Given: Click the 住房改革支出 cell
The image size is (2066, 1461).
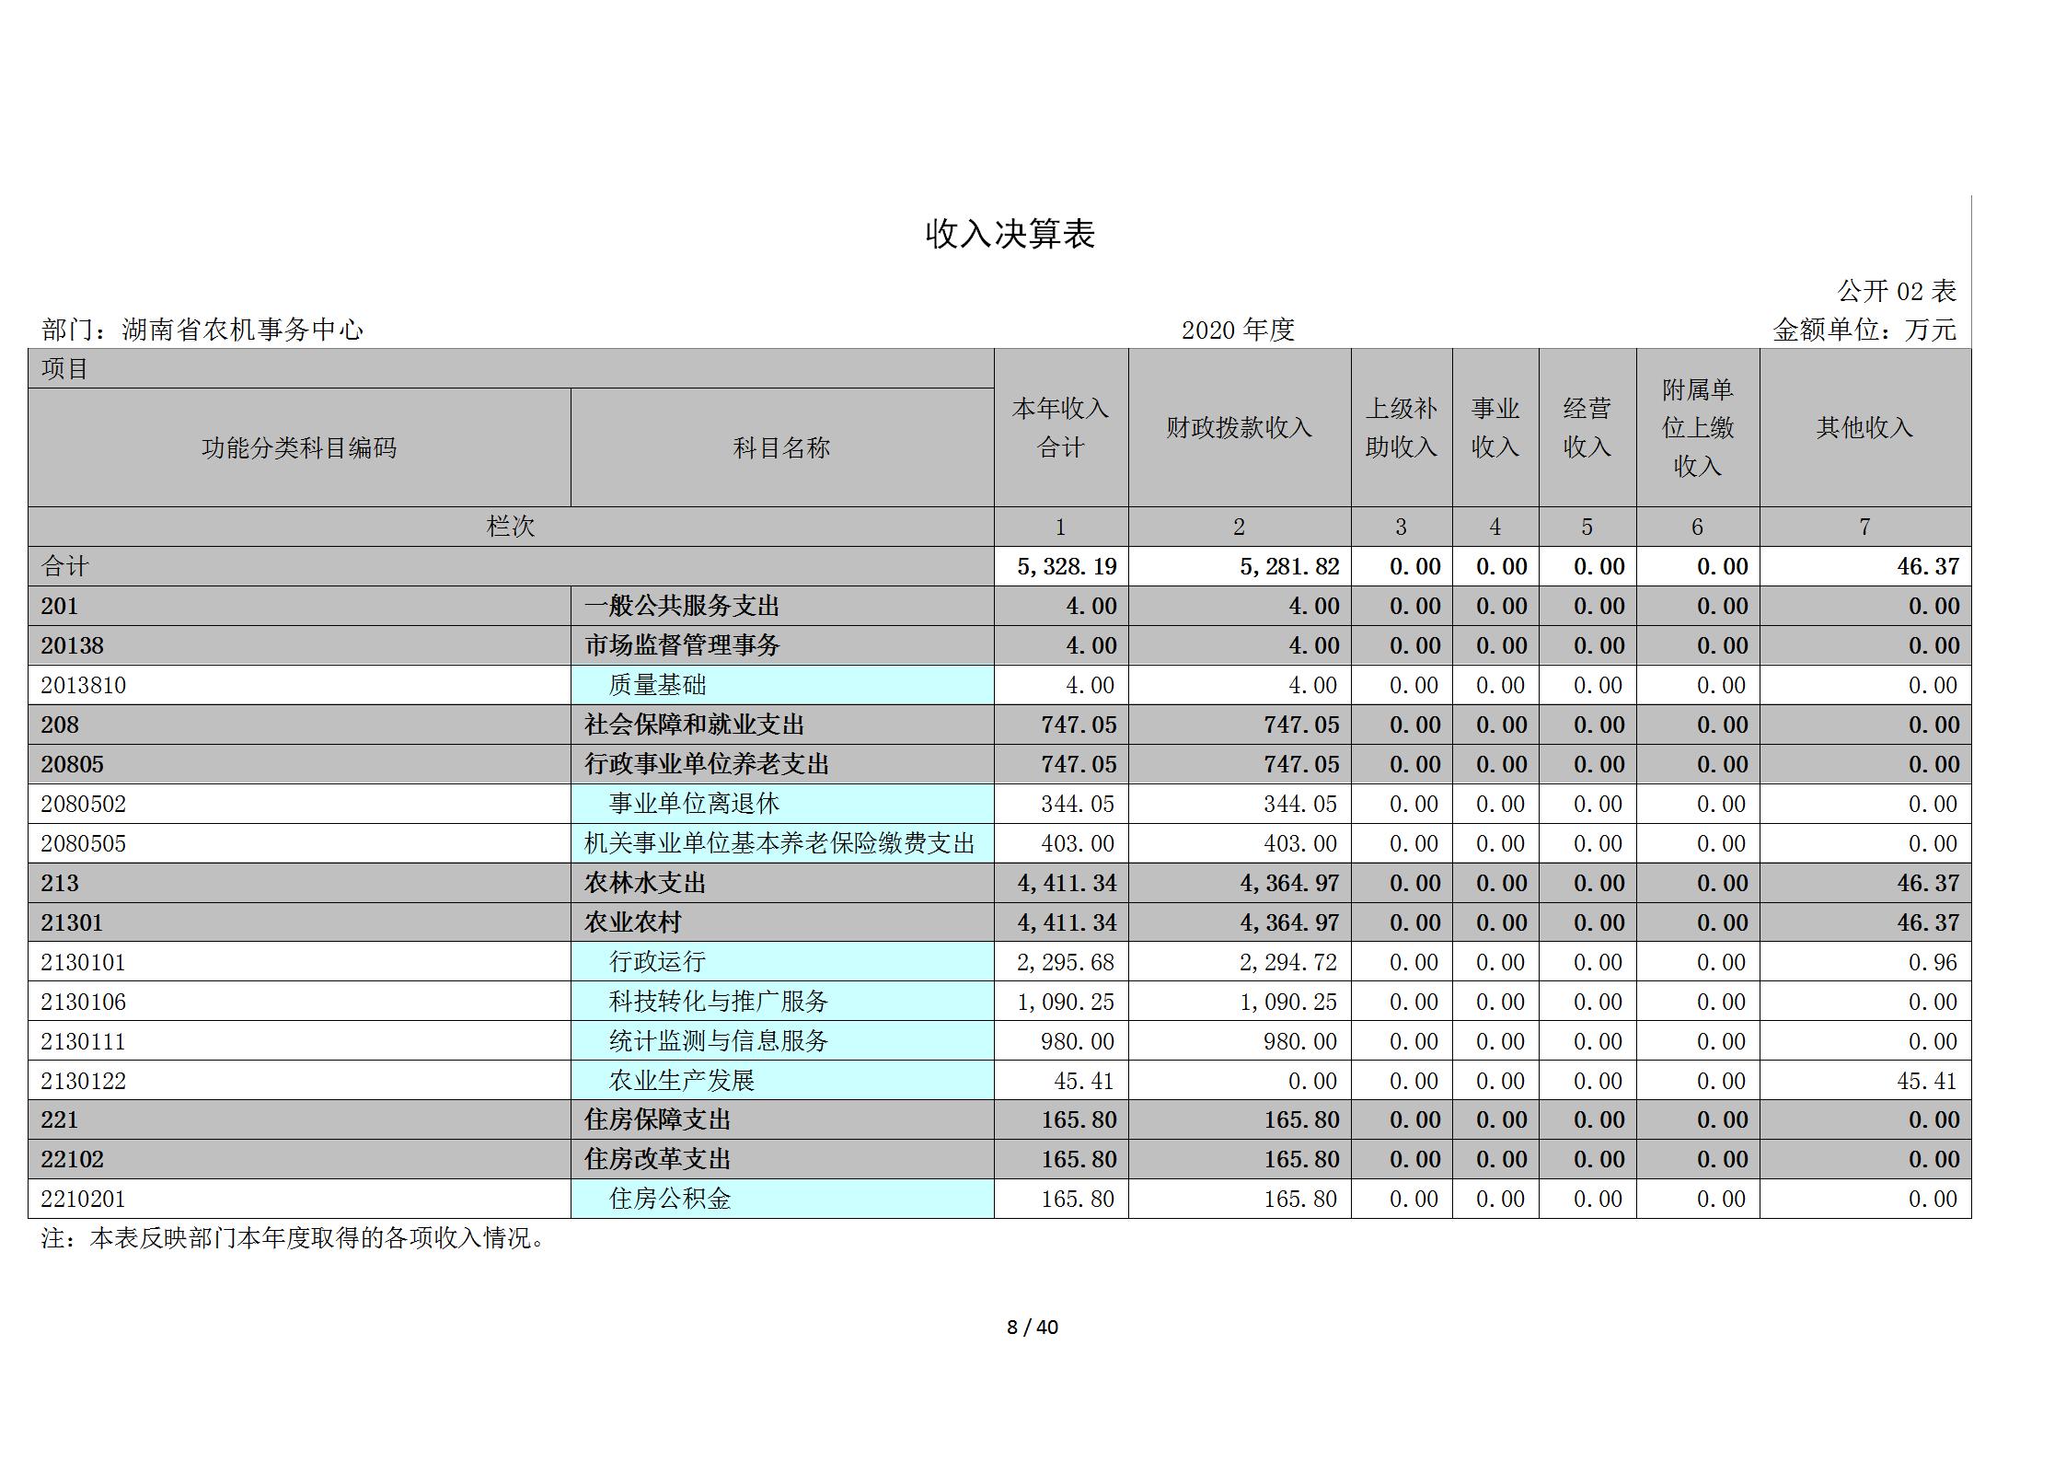Looking at the screenshot, I should pos(782,1159).
